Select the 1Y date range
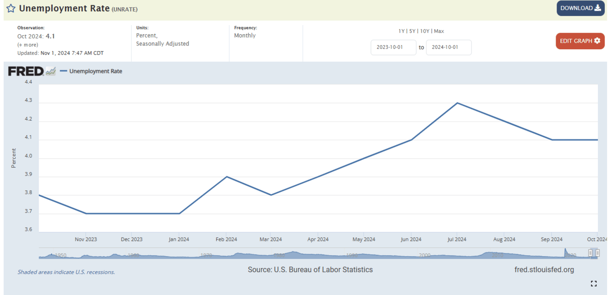 tap(401, 31)
